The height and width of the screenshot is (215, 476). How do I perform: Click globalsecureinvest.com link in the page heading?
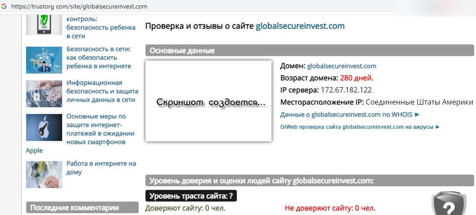click(x=300, y=26)
